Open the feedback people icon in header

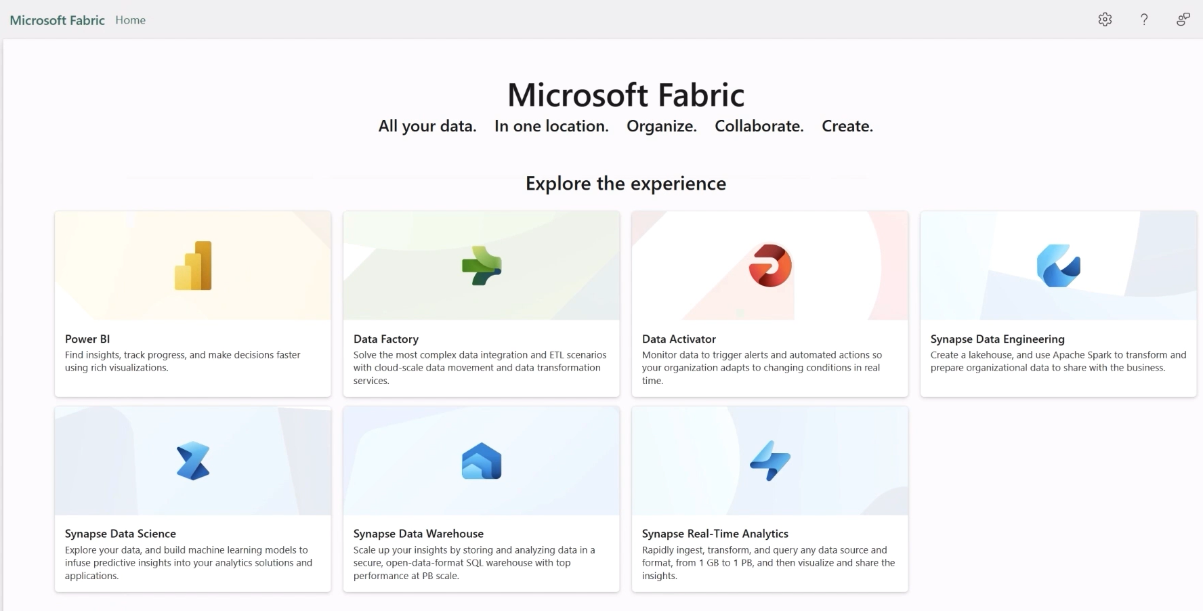pyautogui.click(x=1183, y=20)
